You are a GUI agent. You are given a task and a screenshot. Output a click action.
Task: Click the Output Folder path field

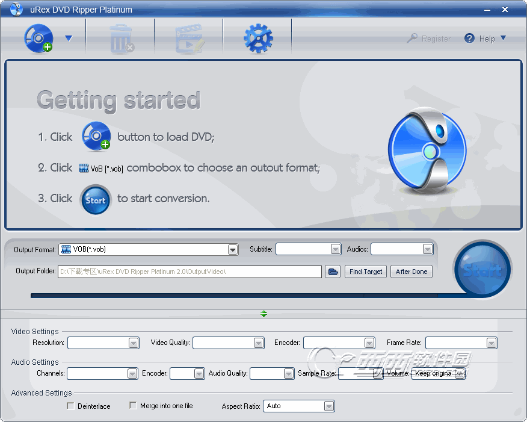[190, 272]
